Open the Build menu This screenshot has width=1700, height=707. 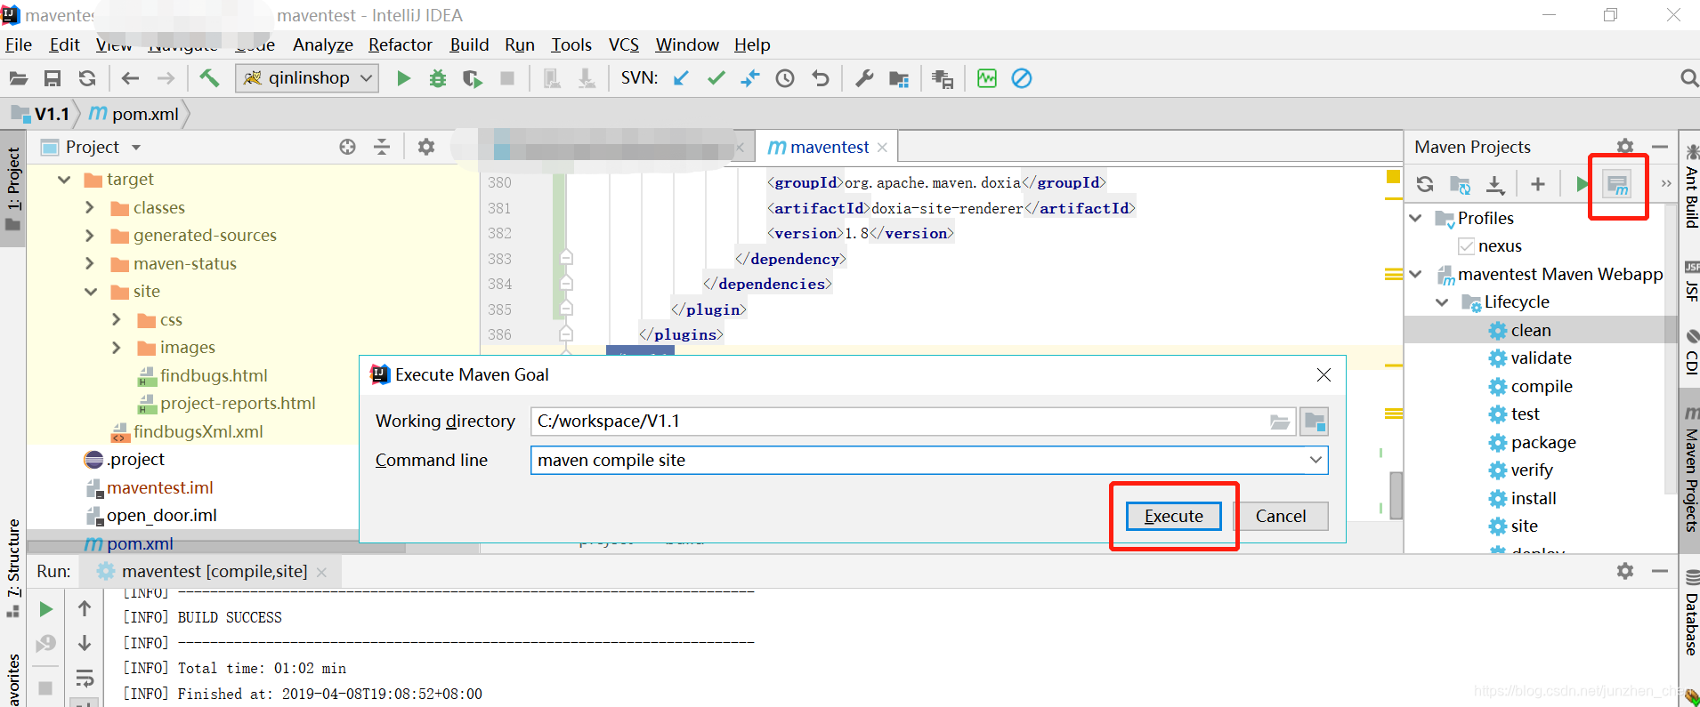pyautogui.click(x=469, y=44)
